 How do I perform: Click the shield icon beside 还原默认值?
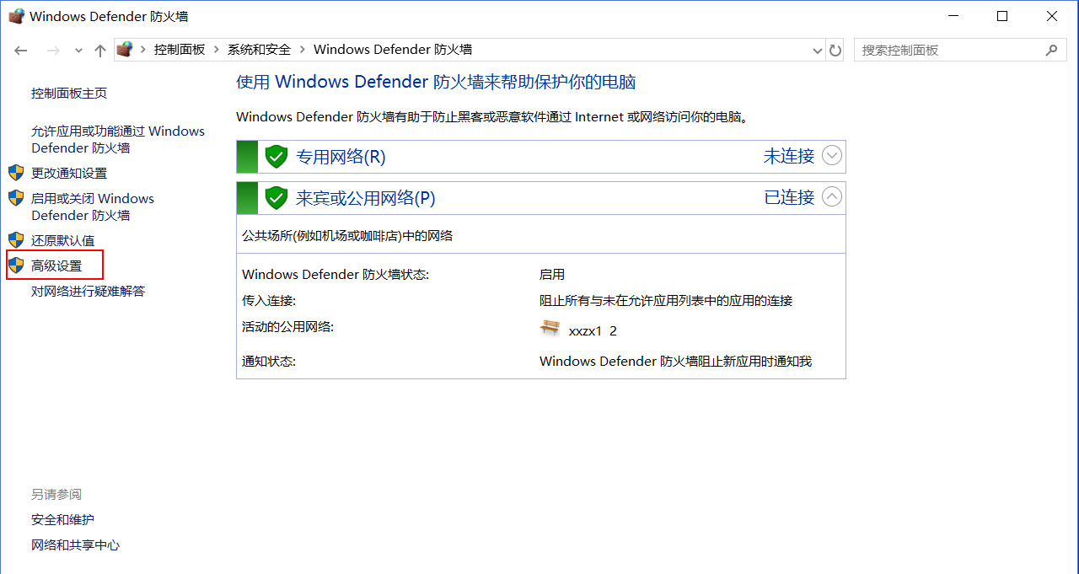point(16,240)
